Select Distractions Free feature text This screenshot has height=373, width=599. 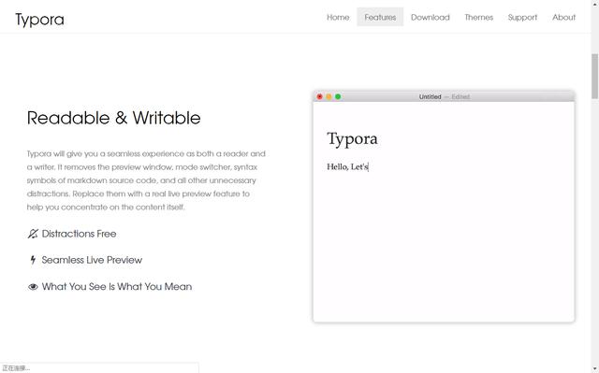pos(79,234)
